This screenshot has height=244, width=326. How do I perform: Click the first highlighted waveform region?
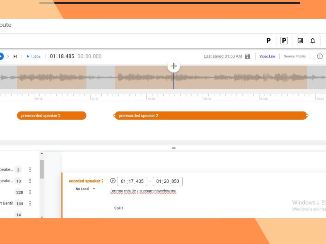52,77
